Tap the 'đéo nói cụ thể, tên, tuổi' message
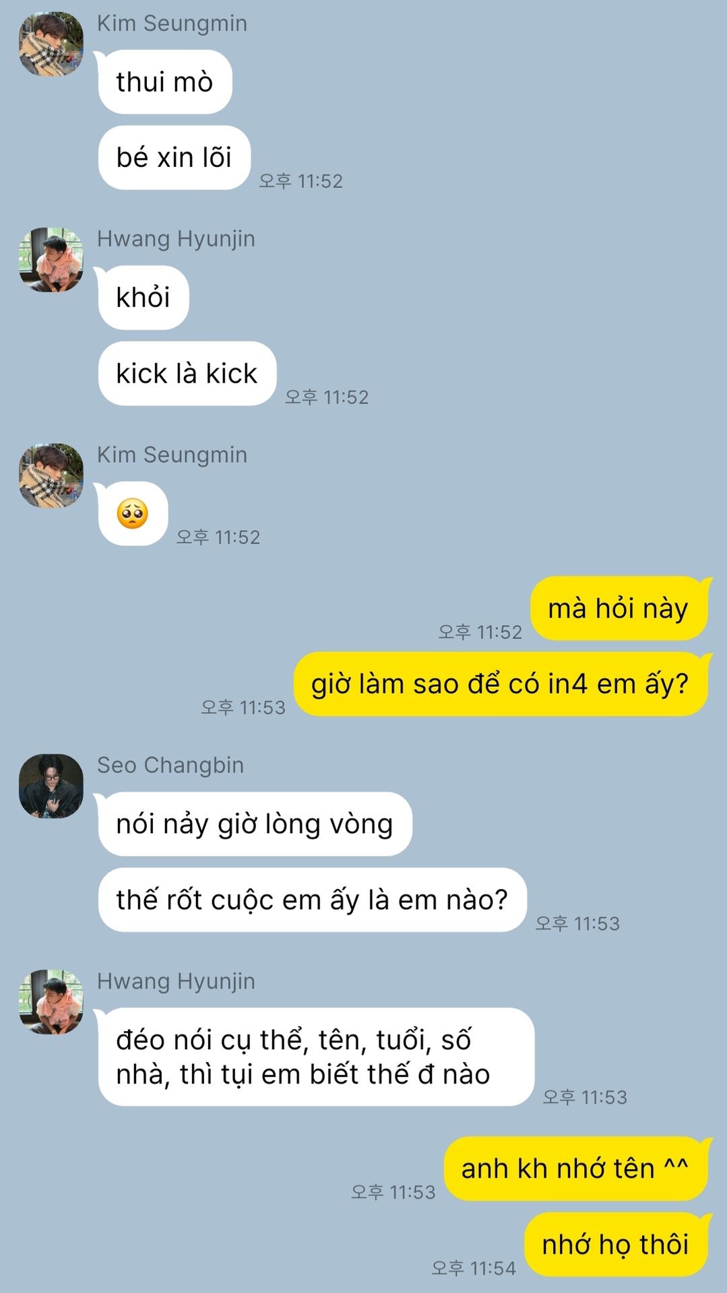Screen dimensions: 727x1293 tap(316, 1057)
